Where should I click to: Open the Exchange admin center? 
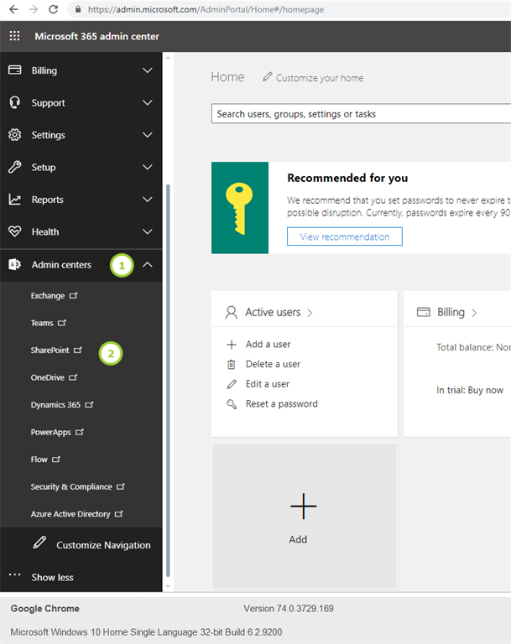pyautogui.click(x=48, y=296)
